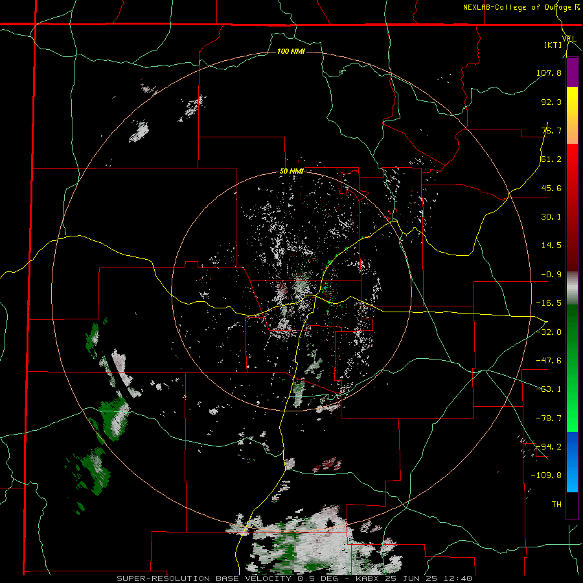The width and height of the screenshot is (583, 583).
Task: Select the 50 NMI range ring label
Action: (291, 172)
